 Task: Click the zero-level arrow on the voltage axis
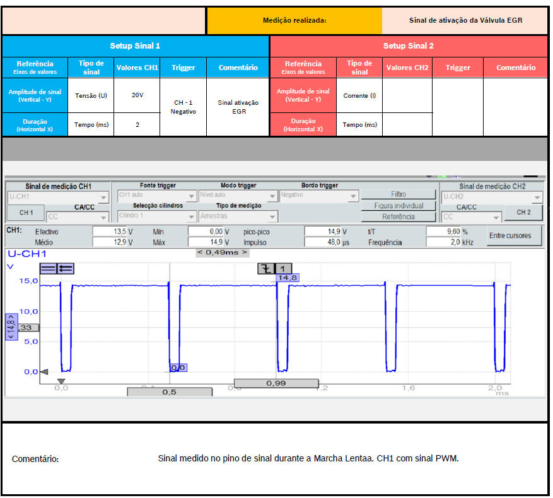point(44,372)
